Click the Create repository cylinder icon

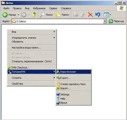click(x=58, y=84)
